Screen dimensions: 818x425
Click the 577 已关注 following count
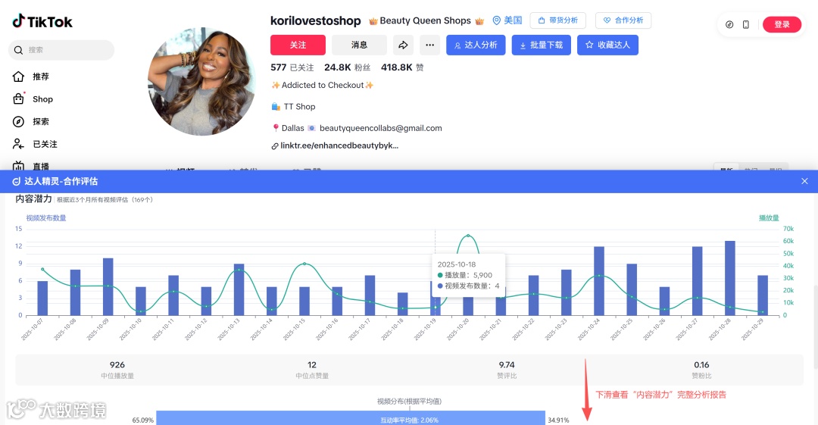tap(292, 67)
